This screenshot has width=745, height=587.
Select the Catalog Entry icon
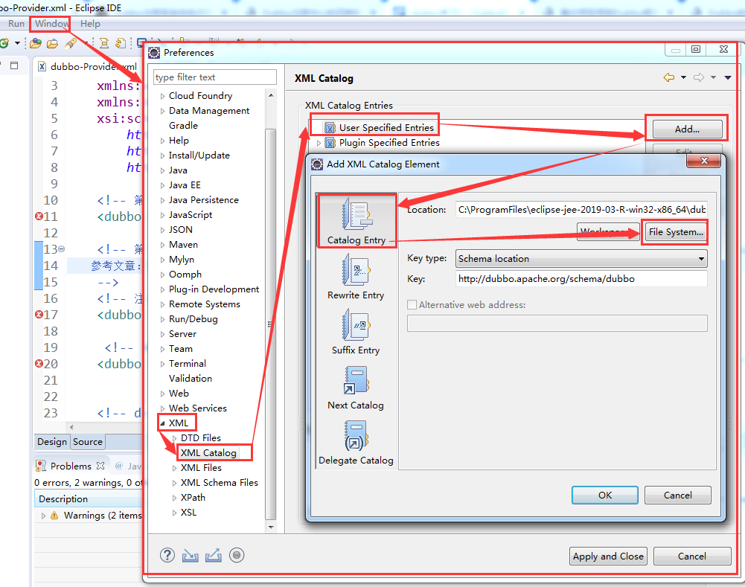pos(356,216)
